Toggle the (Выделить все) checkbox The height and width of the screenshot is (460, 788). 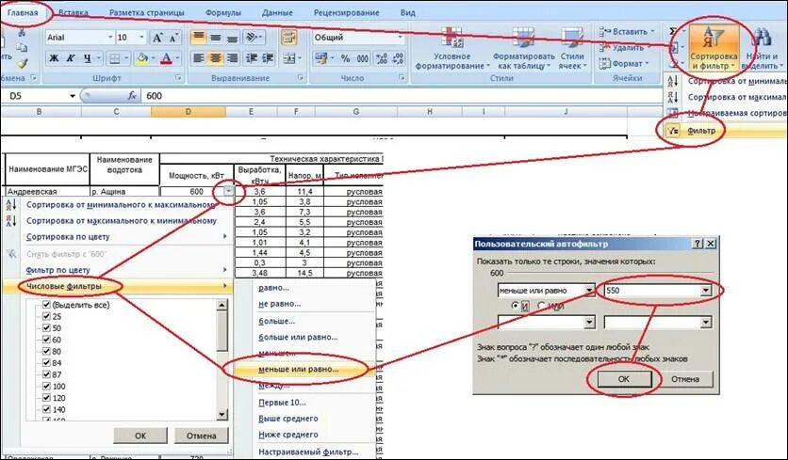(x=47, y=305)
